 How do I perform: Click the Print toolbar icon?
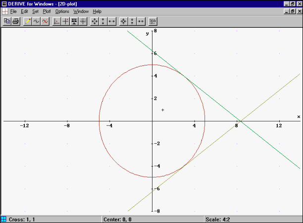tap(16, 21)
